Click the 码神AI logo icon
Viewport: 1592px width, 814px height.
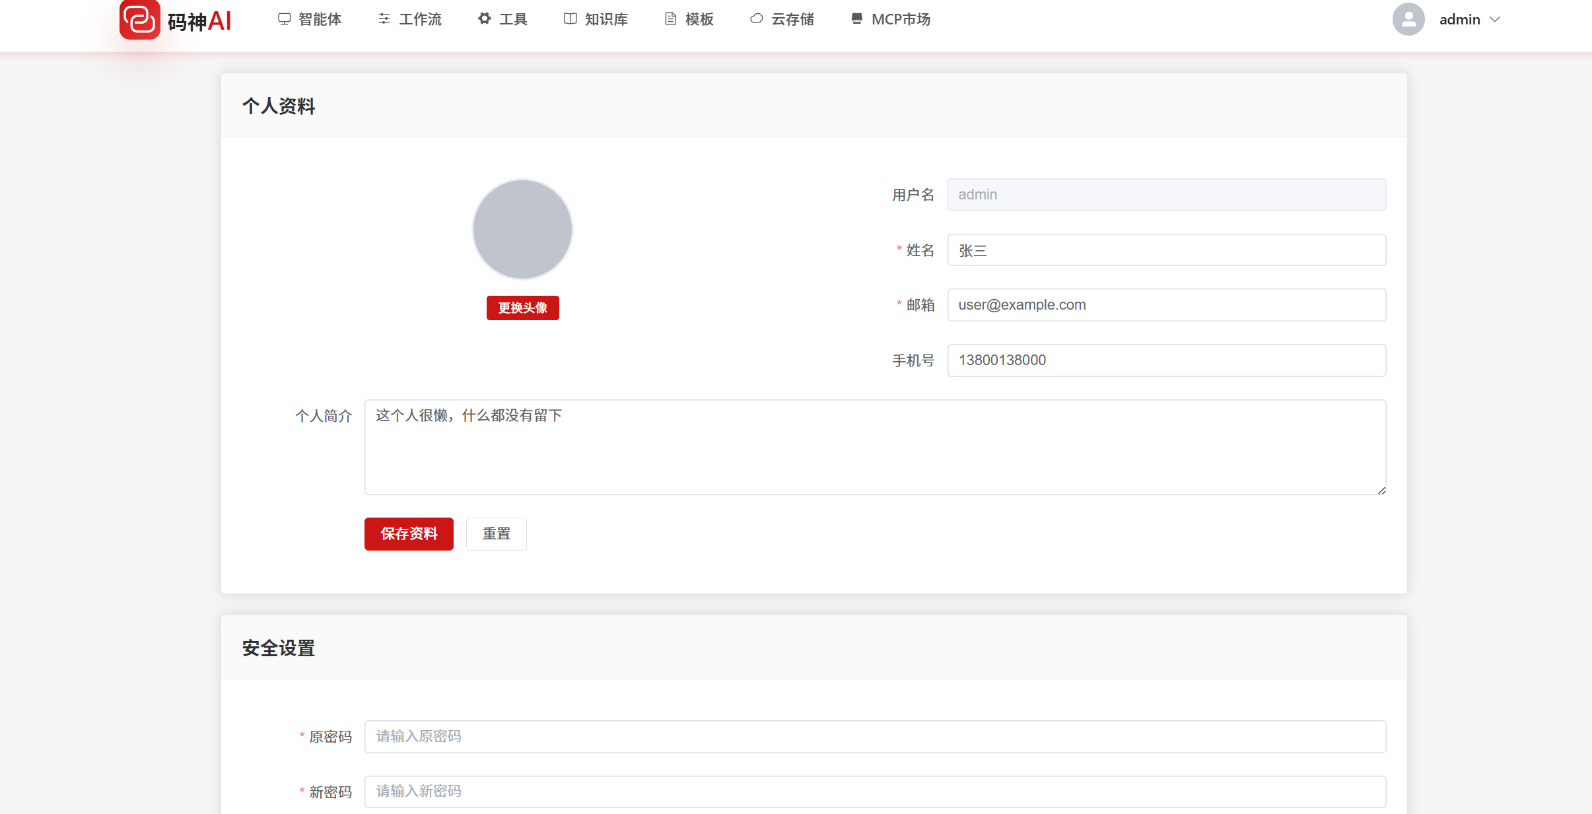coord(139,19)
